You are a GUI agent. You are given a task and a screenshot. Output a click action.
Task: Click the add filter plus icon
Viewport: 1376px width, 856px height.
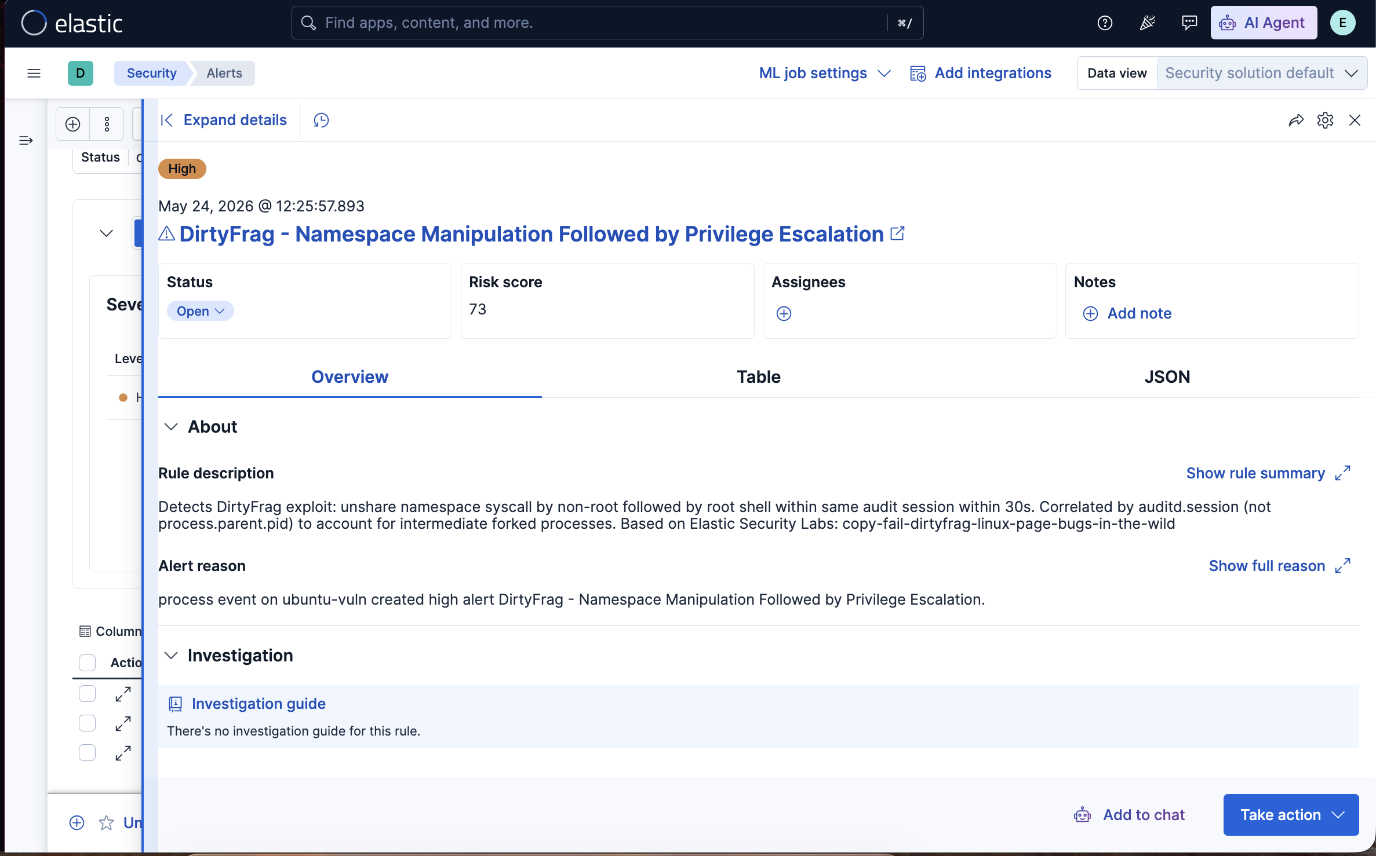72,124
